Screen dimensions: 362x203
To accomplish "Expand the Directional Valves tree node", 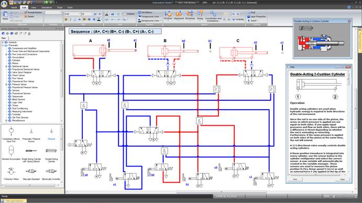I will coord(6,66).
